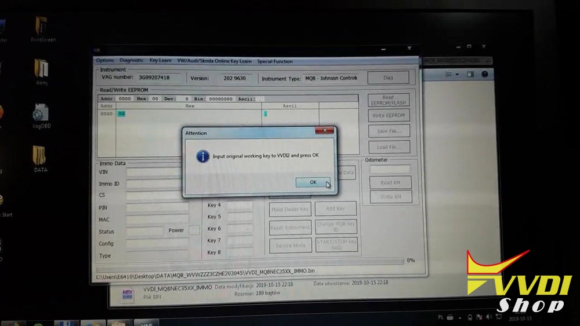Confirm the Attention dialog with OK

313,182
